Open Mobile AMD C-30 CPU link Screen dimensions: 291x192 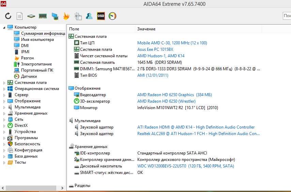click(172, 43)
